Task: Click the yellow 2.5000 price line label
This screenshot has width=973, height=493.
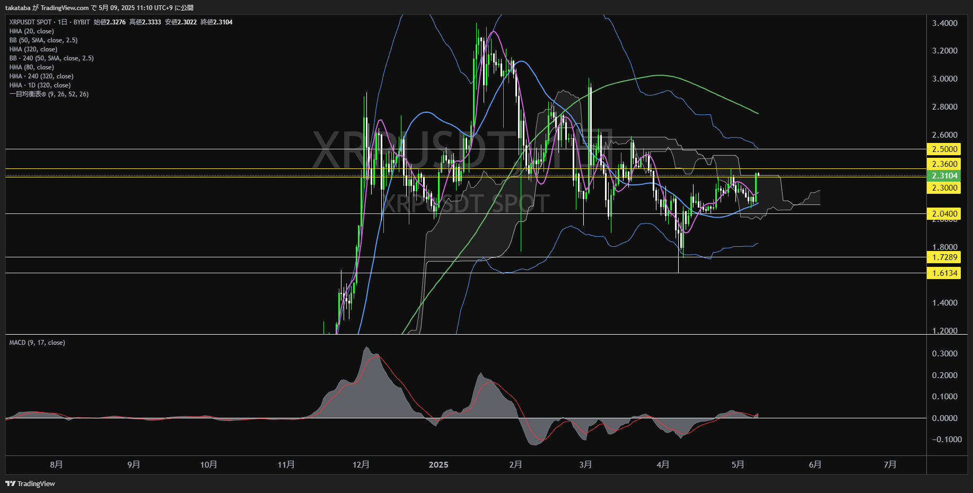Action: point(944,149)
